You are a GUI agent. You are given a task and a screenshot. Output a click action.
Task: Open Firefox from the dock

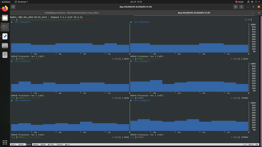(x=5, y=8)
